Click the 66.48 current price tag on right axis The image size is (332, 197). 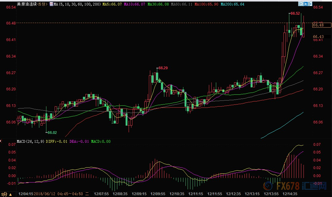[x=318, y=25]
